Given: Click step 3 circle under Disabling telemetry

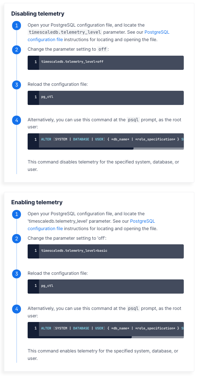Looking at the screenshot, I should (x=16, y=85).
